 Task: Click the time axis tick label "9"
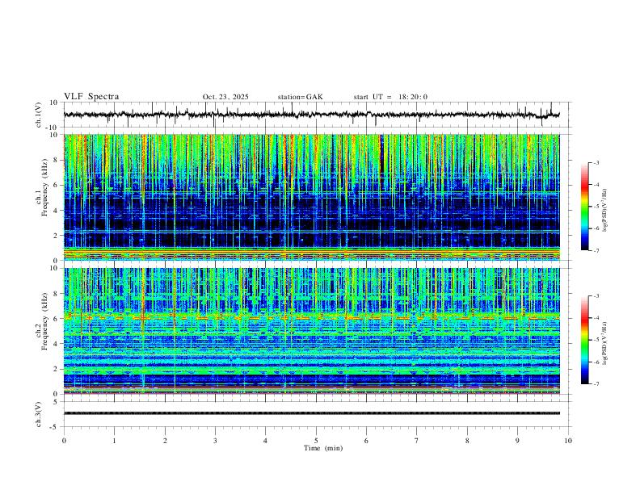[x=517, y=441]
